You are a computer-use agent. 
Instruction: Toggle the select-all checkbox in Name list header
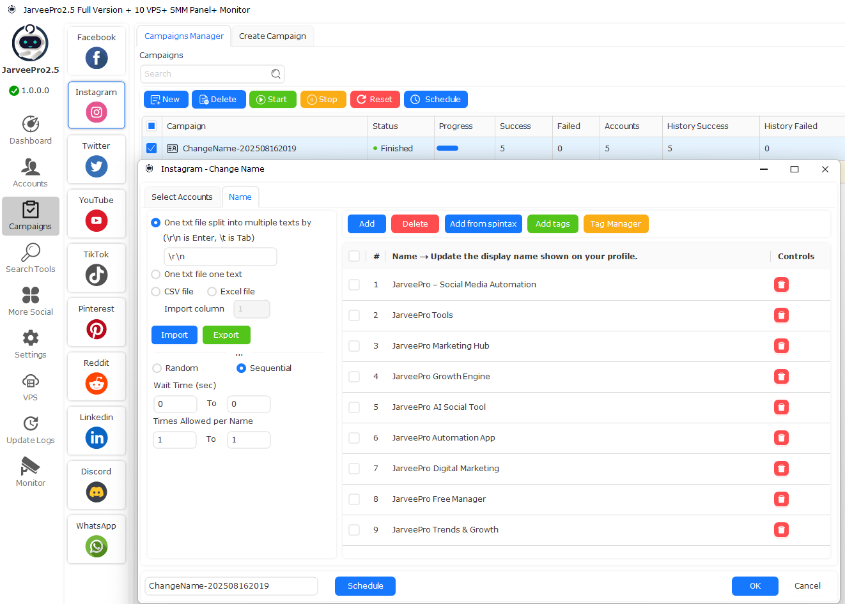pos(354,257)
